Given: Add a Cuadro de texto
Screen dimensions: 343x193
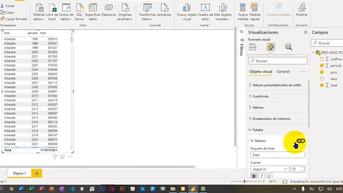Looking at the screenshot, I should click(x=205, y=12).
